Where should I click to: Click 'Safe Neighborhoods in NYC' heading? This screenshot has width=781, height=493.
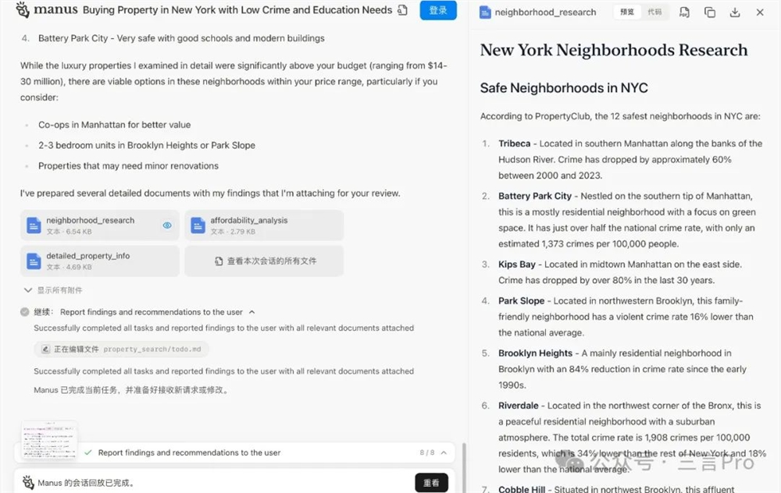pos(564,88)
